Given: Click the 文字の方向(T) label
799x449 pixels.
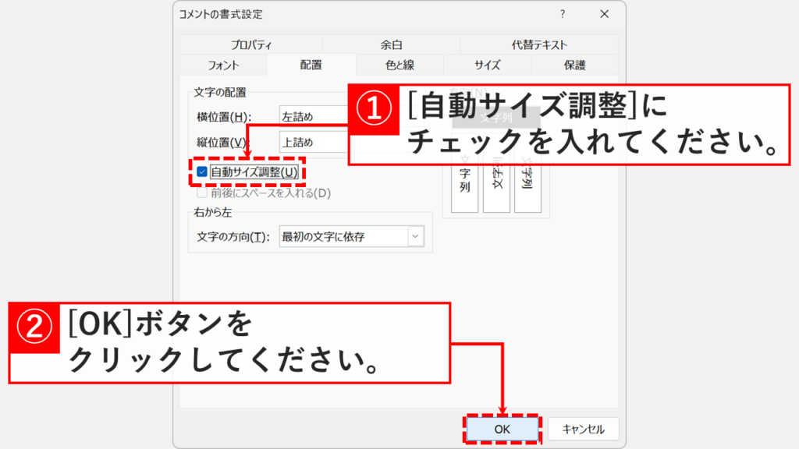Looking at the screenshot, I should [233, 237].
